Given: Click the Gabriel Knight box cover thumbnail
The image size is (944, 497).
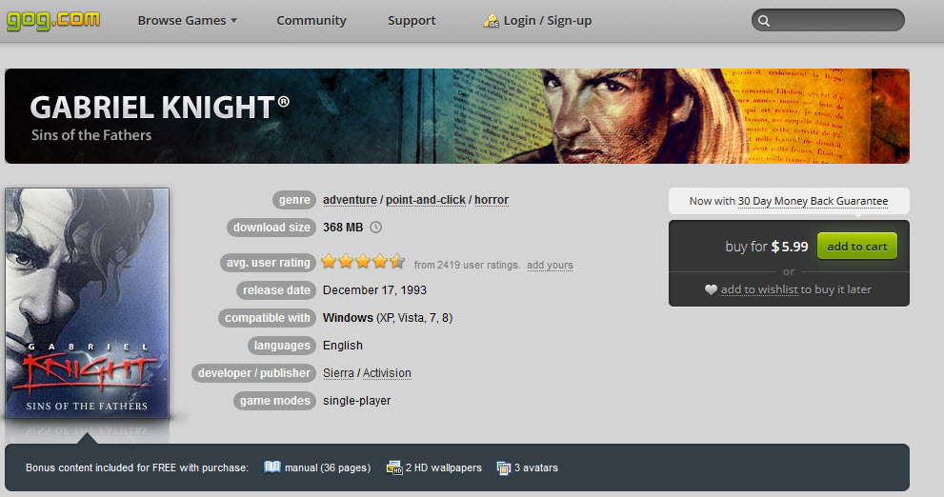Looking at the screenshot, I should click(88, 304).
